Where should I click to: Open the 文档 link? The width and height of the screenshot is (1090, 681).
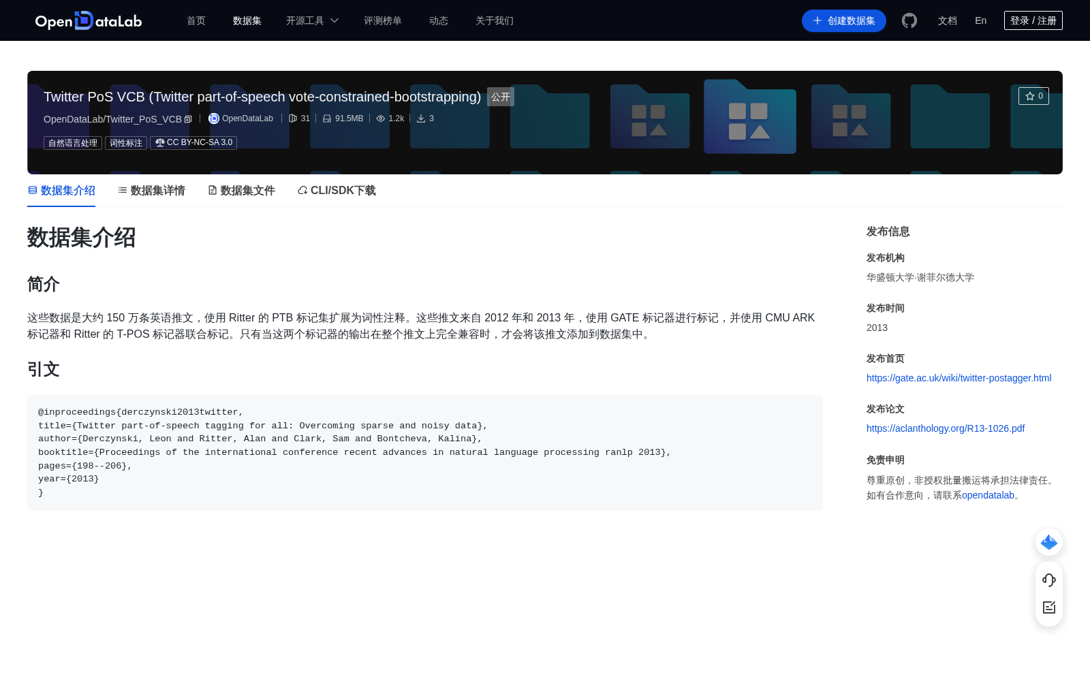click(948, 20)
